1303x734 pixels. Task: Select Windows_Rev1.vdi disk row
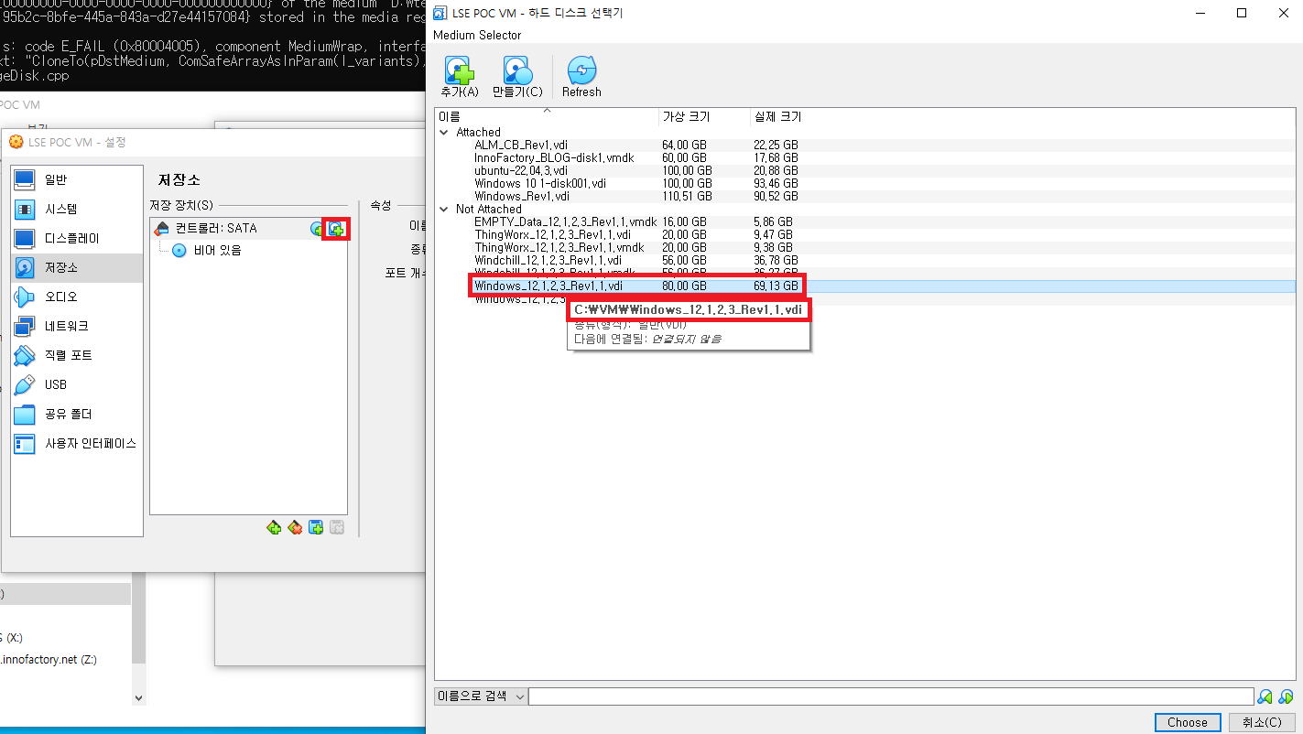[x=865, y=196]
